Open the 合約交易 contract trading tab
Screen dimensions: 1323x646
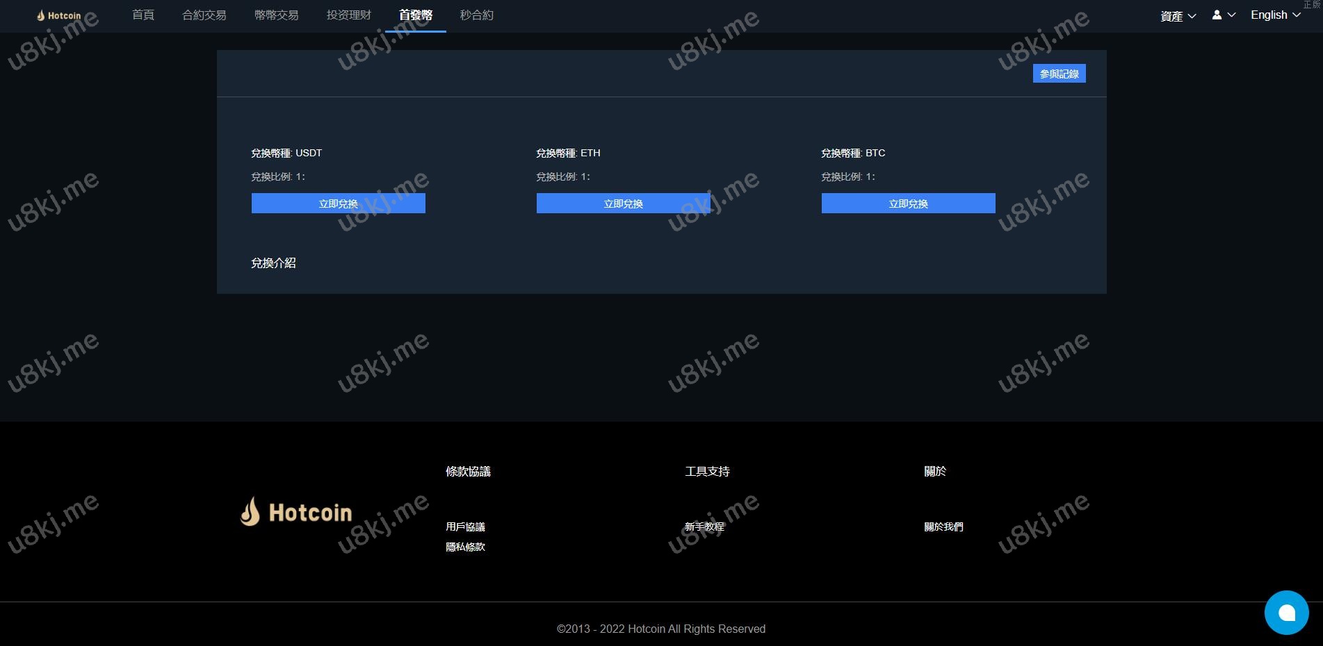[x=204, y=15]
